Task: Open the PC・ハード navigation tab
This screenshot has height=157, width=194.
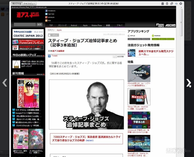Action: [62, 25]
